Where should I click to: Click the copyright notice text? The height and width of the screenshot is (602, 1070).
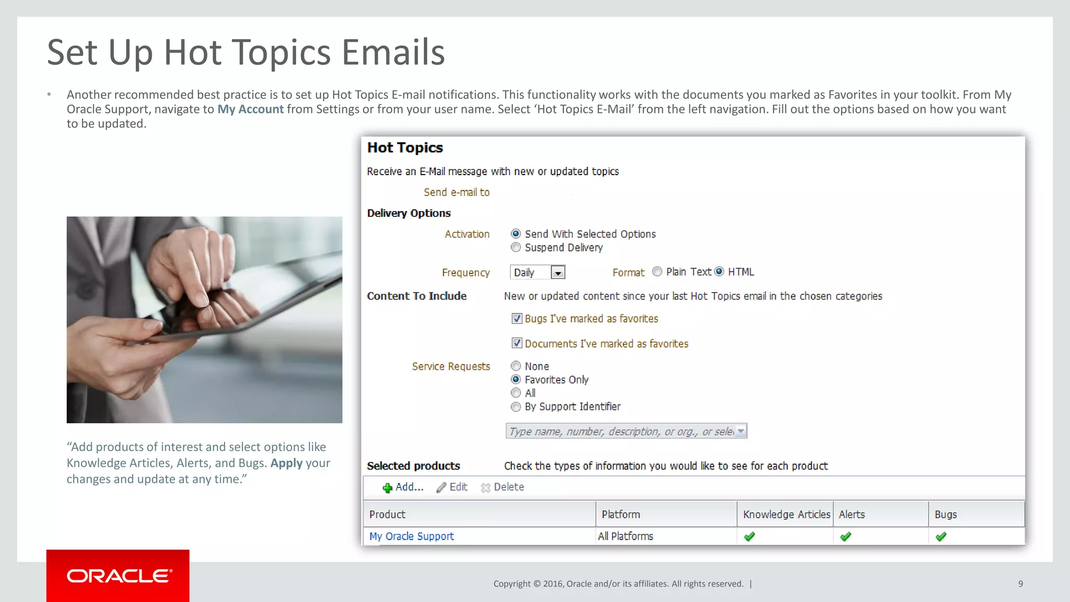(619, 584)
